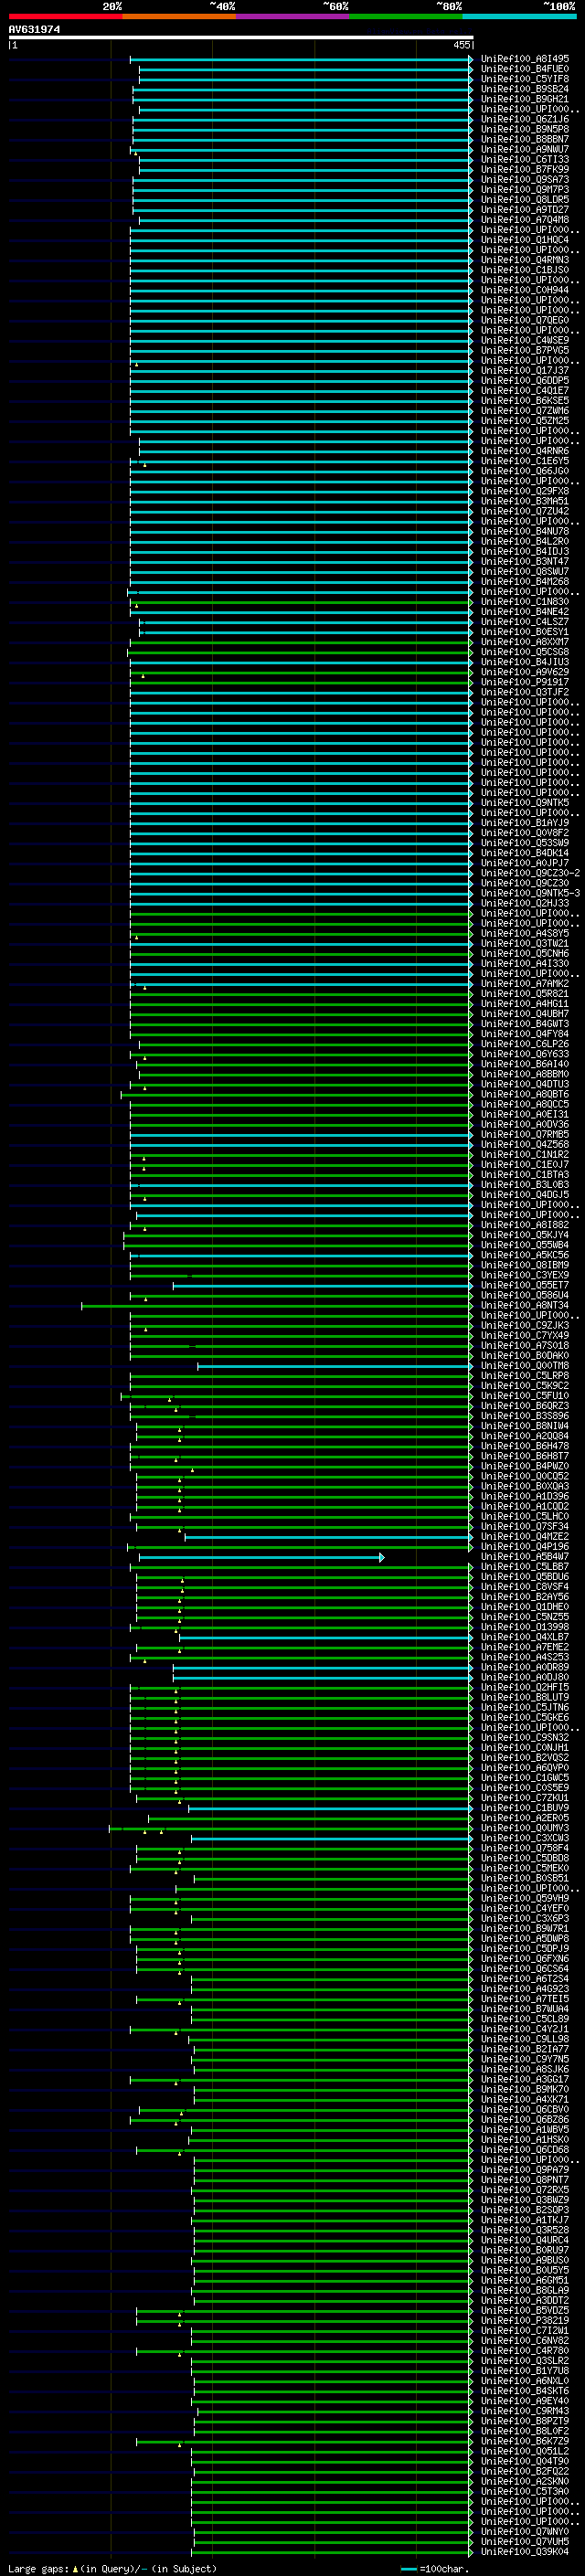Click the green ~80% color legend segment
The width and height of the screenshot is (585, 2576).
406,17
